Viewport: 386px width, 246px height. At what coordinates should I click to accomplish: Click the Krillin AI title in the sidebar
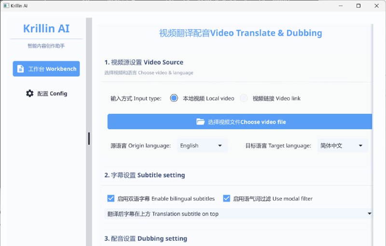[46, 28]
